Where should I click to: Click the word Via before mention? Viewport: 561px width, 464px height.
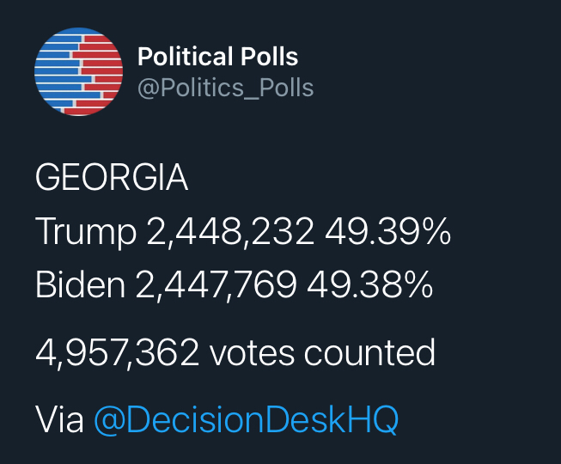(x=59, y=419)
